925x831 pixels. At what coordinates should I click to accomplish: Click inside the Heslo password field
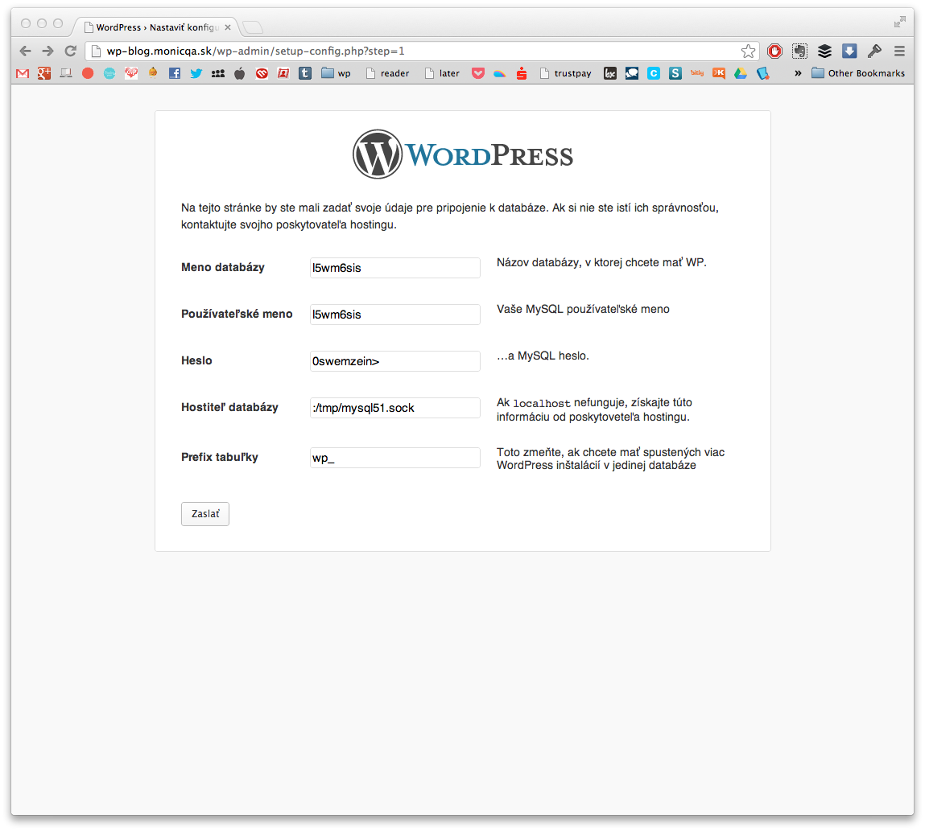(394, 361)
